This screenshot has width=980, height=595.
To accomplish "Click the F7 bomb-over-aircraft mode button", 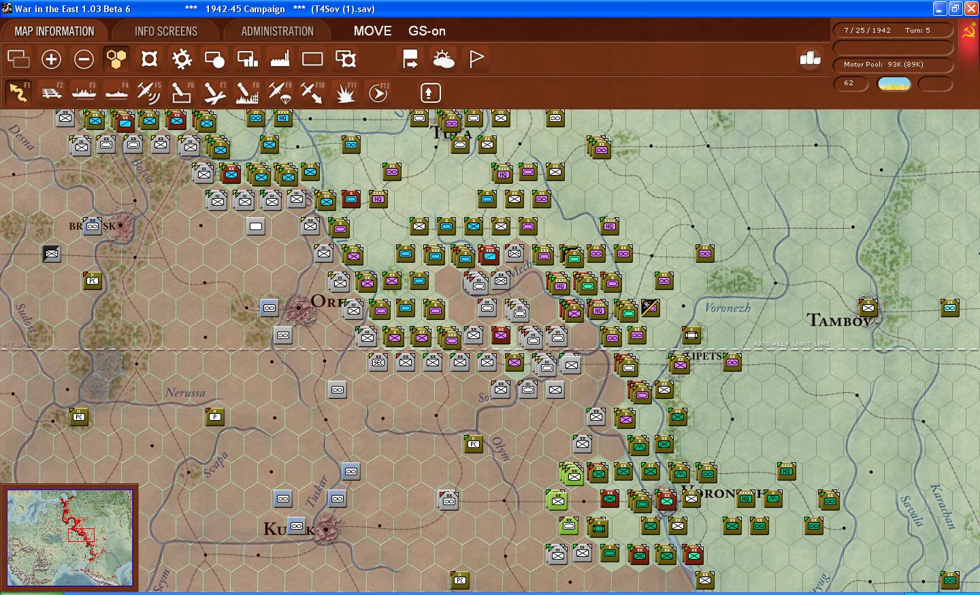I will 214,92.
